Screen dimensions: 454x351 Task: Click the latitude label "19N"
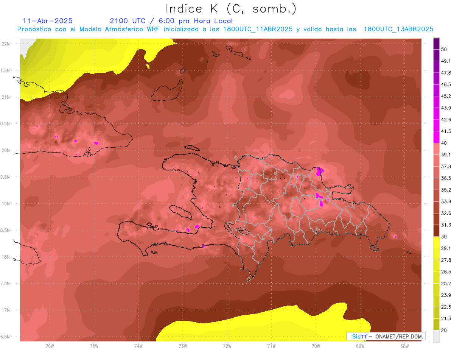6,204
